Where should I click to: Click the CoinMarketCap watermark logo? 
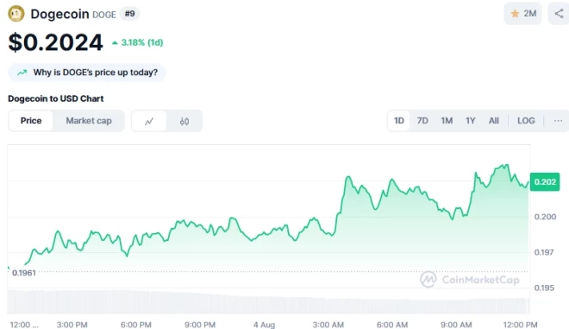click(x=428, y=279)
